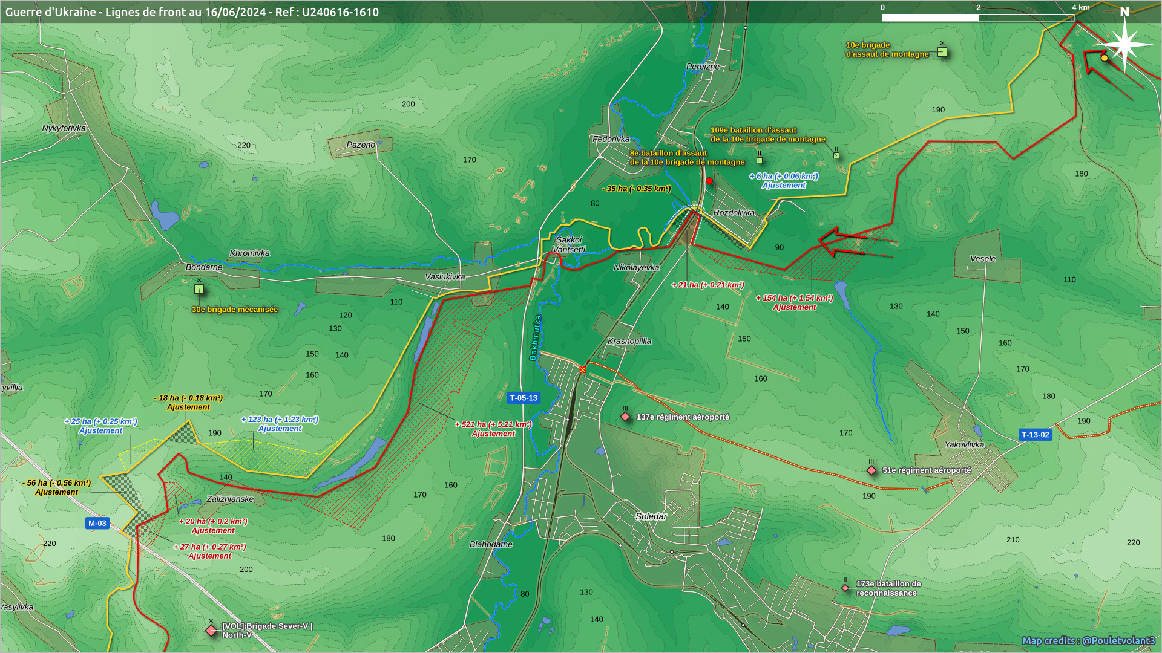Screen dimensions: 1162x653
Task: Click the red dot near Rozdolivka
Action: point(709,181)
